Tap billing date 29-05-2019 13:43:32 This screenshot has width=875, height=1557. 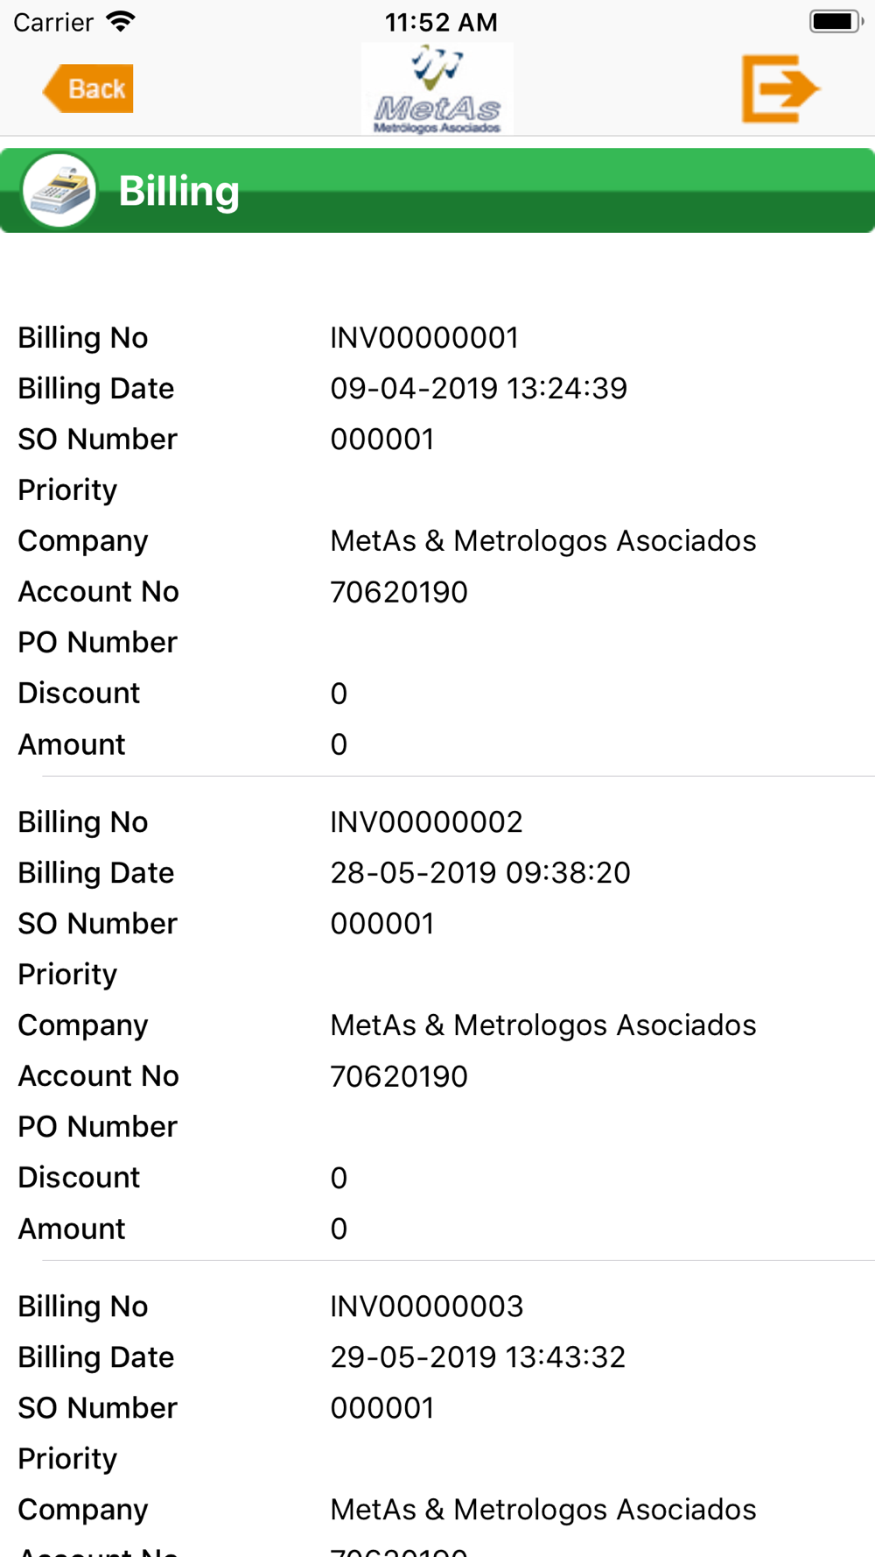(478, 1357)
